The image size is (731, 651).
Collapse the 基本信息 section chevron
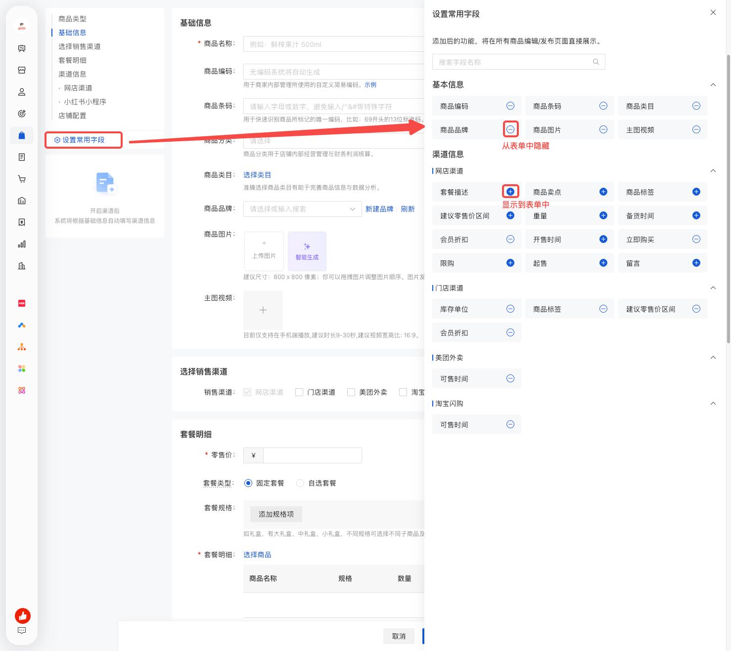click(x=713, y=84)
